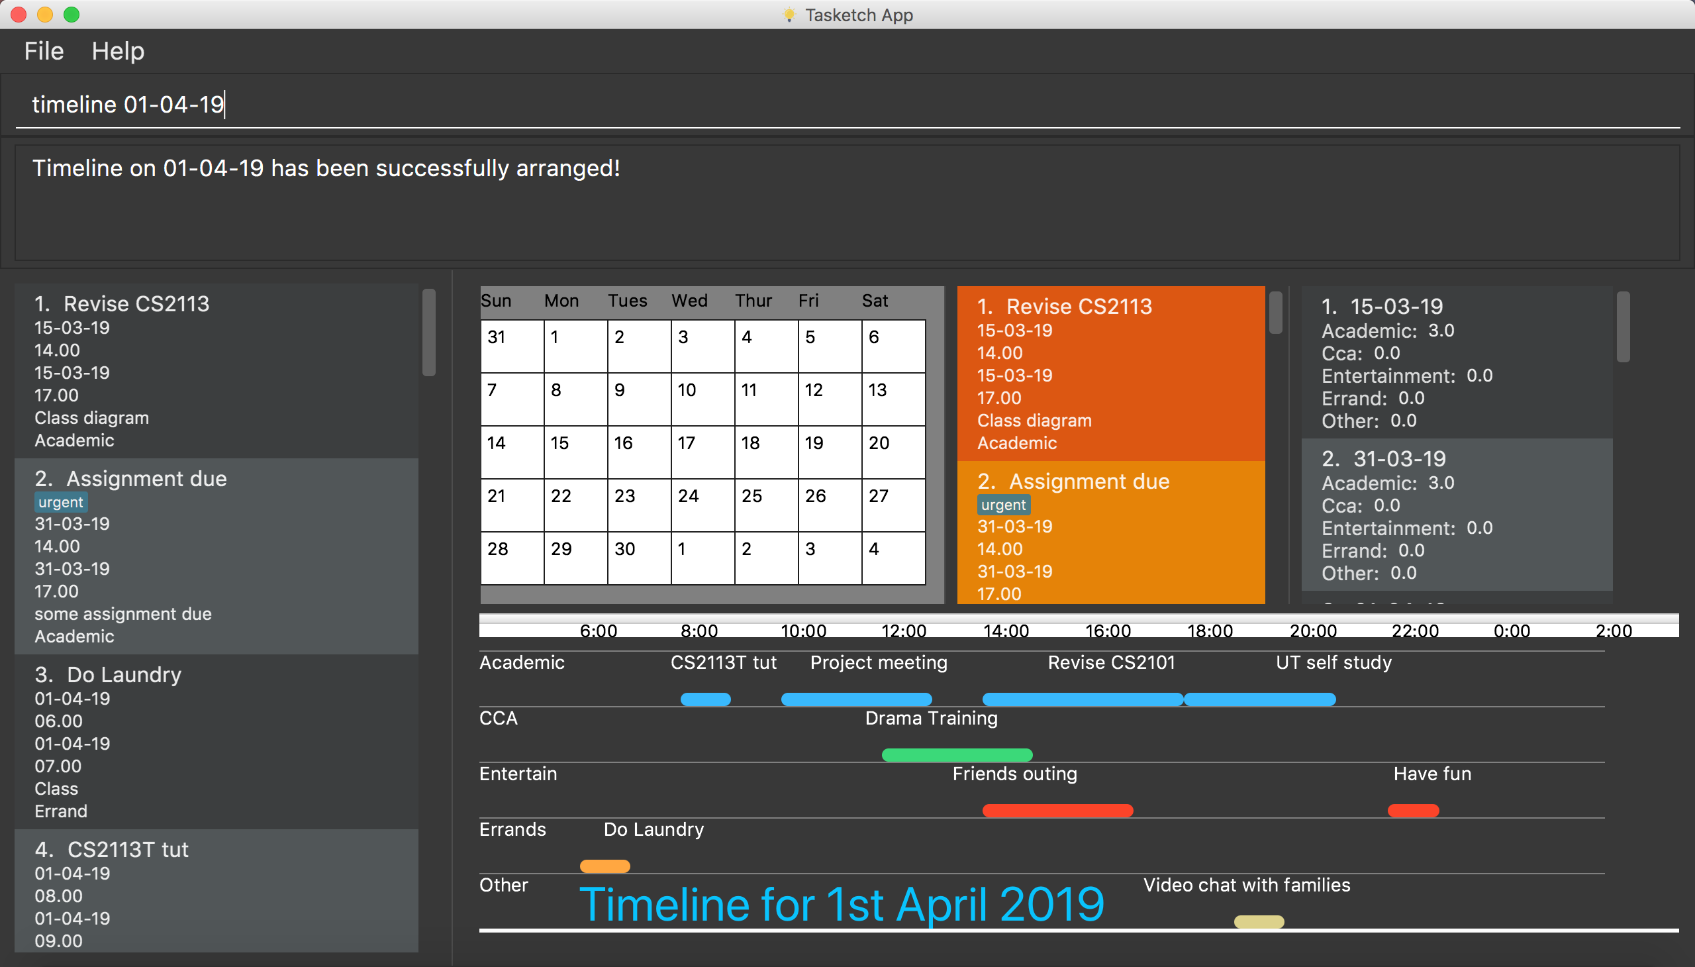Click the reminder panel scrollbar
Screen dimensions: 1695x967
1275,312
